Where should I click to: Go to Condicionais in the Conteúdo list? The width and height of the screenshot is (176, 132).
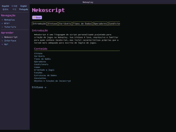(41, 65)
